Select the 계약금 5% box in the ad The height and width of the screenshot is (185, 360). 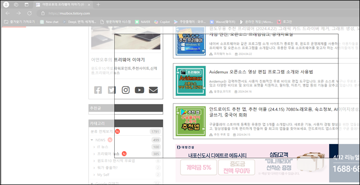tap(199, 168)
